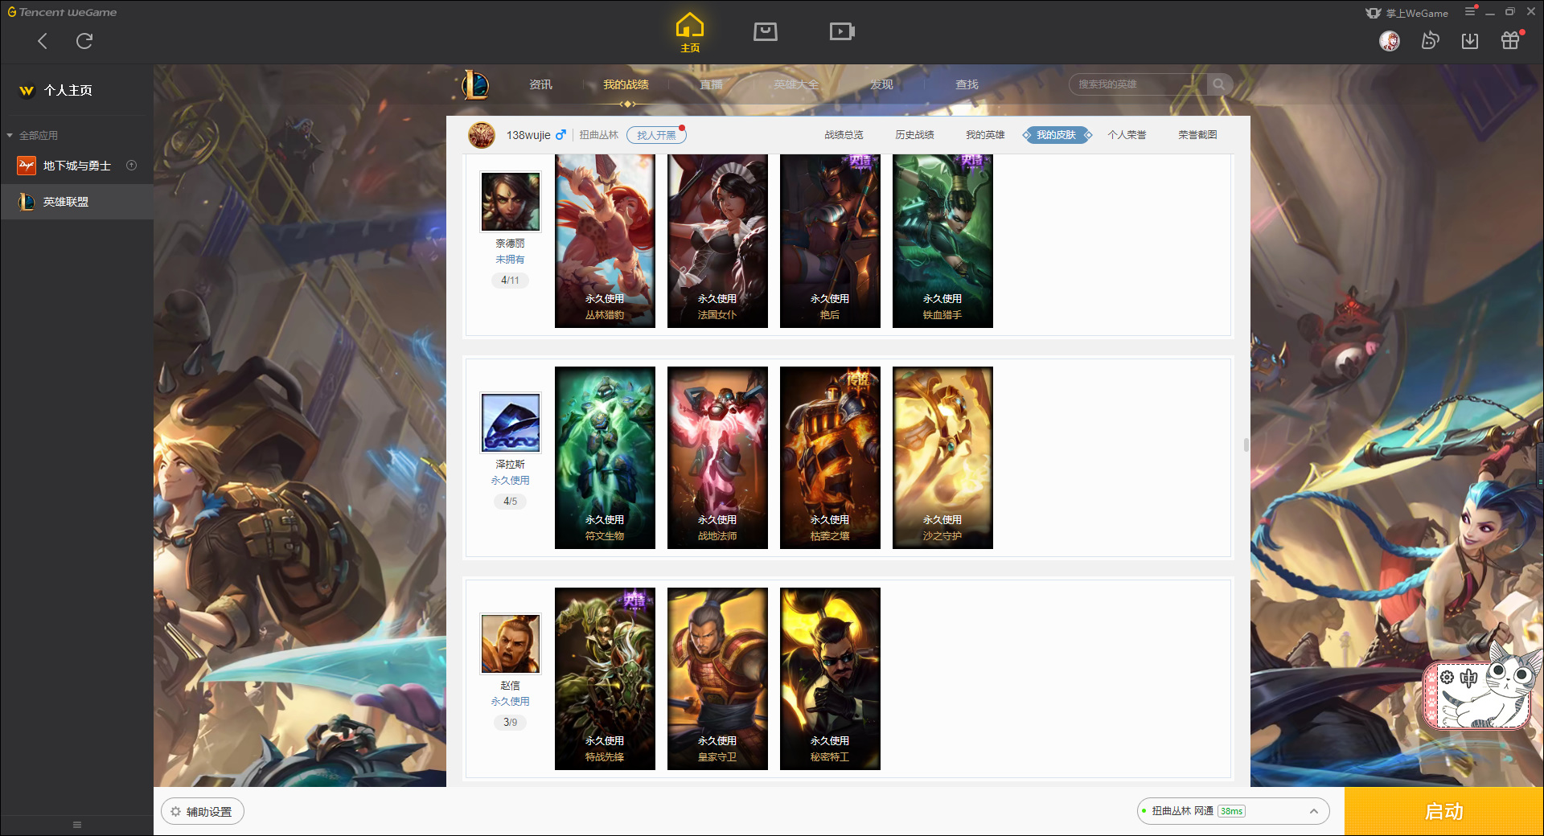The height and width of the screenshot is (836, 1544).
Task: Open the gift box icon
Action: click(x=1510, y=40)
